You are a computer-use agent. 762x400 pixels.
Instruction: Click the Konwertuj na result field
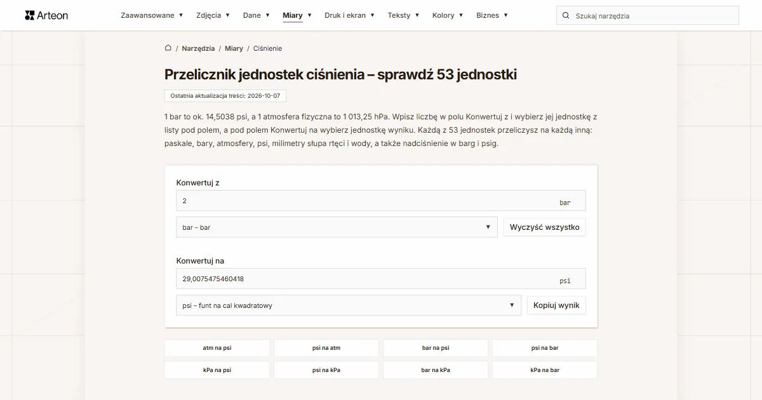tap(381, 279)
